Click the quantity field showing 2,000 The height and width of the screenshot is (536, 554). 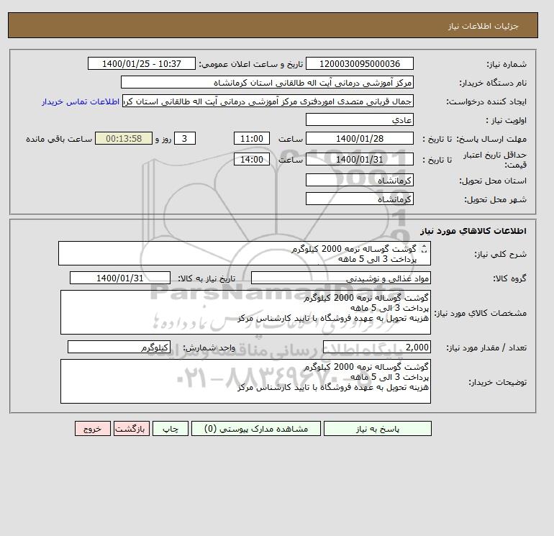376,347
